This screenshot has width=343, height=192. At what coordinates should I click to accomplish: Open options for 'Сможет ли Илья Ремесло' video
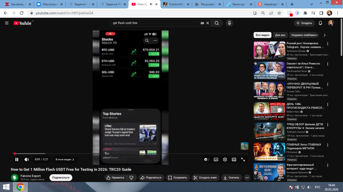(327, 64)
